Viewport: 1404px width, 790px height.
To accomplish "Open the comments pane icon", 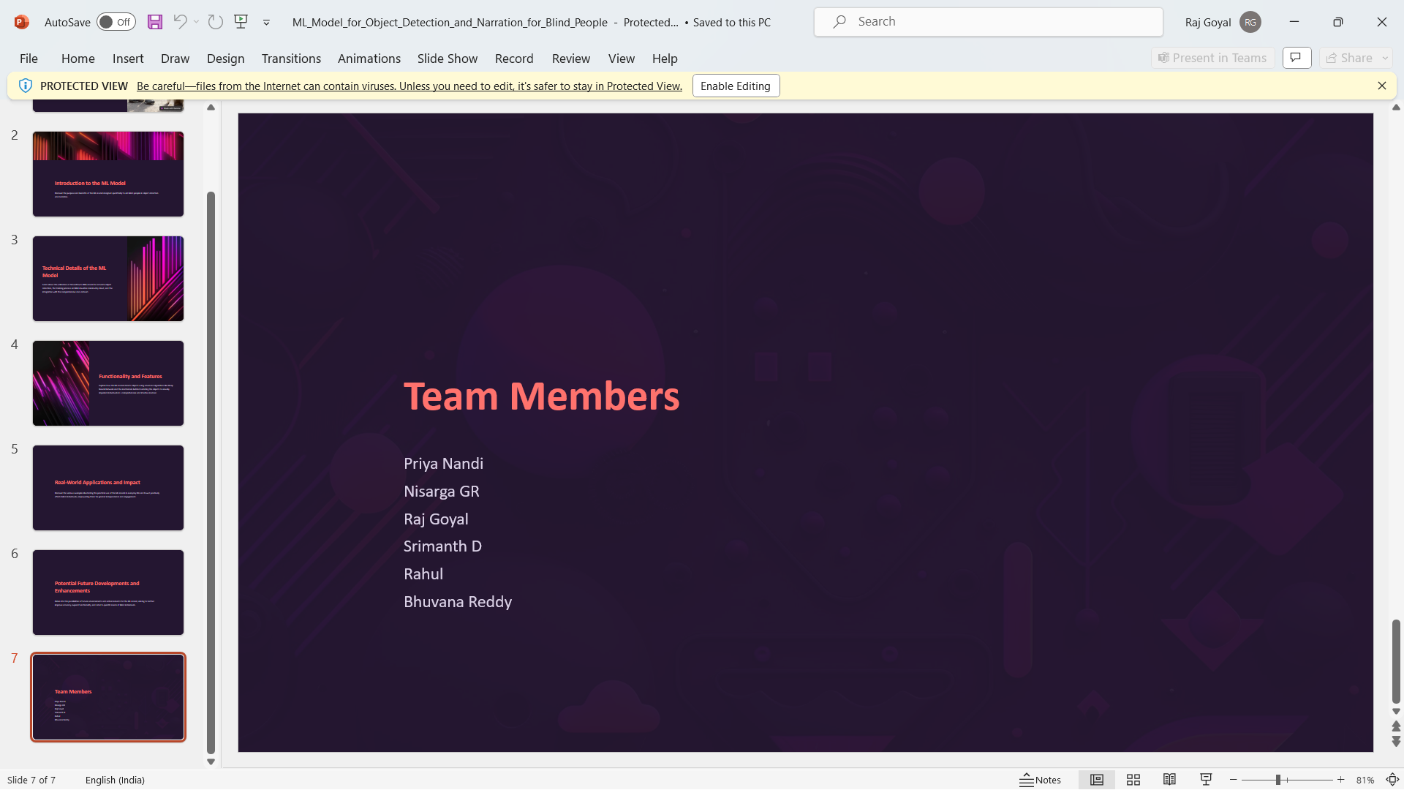I will (1297, 58).
